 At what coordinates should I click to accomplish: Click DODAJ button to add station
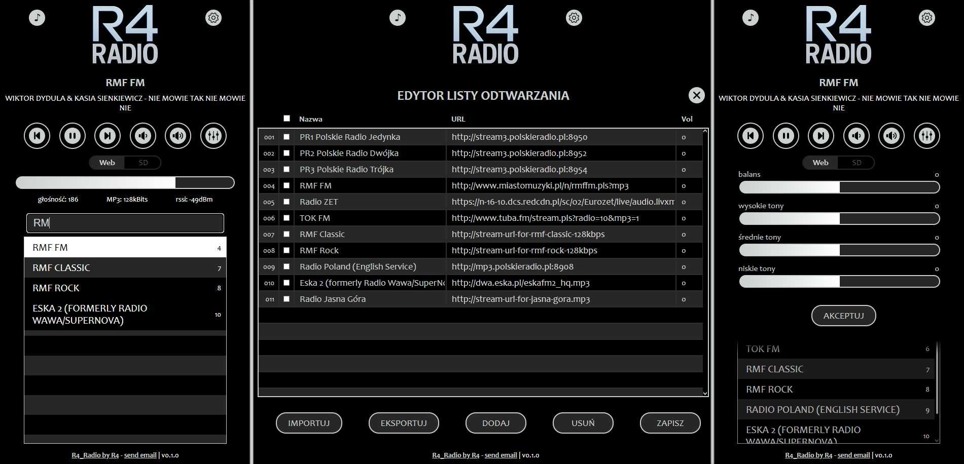coord(496,423)
